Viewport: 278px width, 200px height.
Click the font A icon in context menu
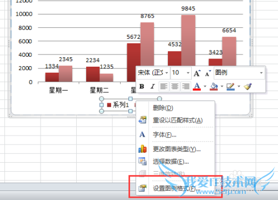142,134
